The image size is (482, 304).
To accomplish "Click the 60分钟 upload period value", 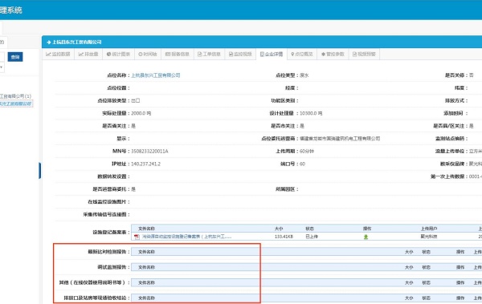I will 307,151.
